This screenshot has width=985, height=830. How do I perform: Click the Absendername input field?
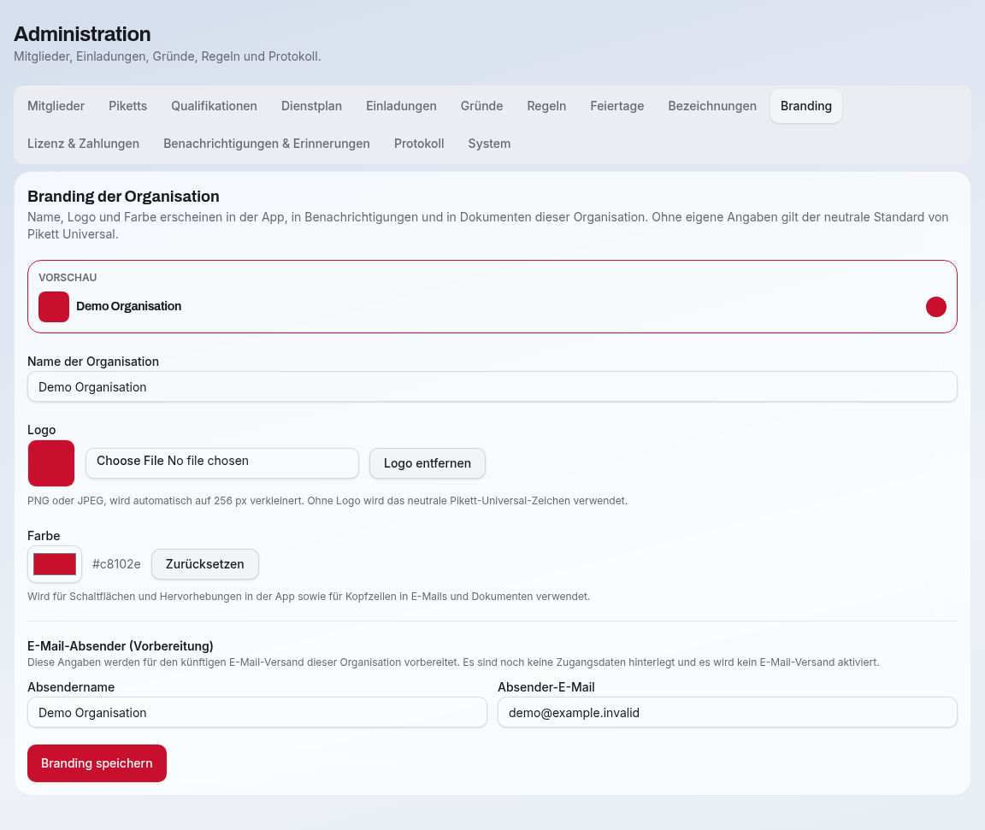(x=257, y=713)
